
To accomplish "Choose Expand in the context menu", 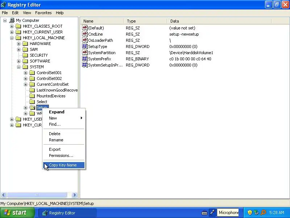I will point(64,112).
